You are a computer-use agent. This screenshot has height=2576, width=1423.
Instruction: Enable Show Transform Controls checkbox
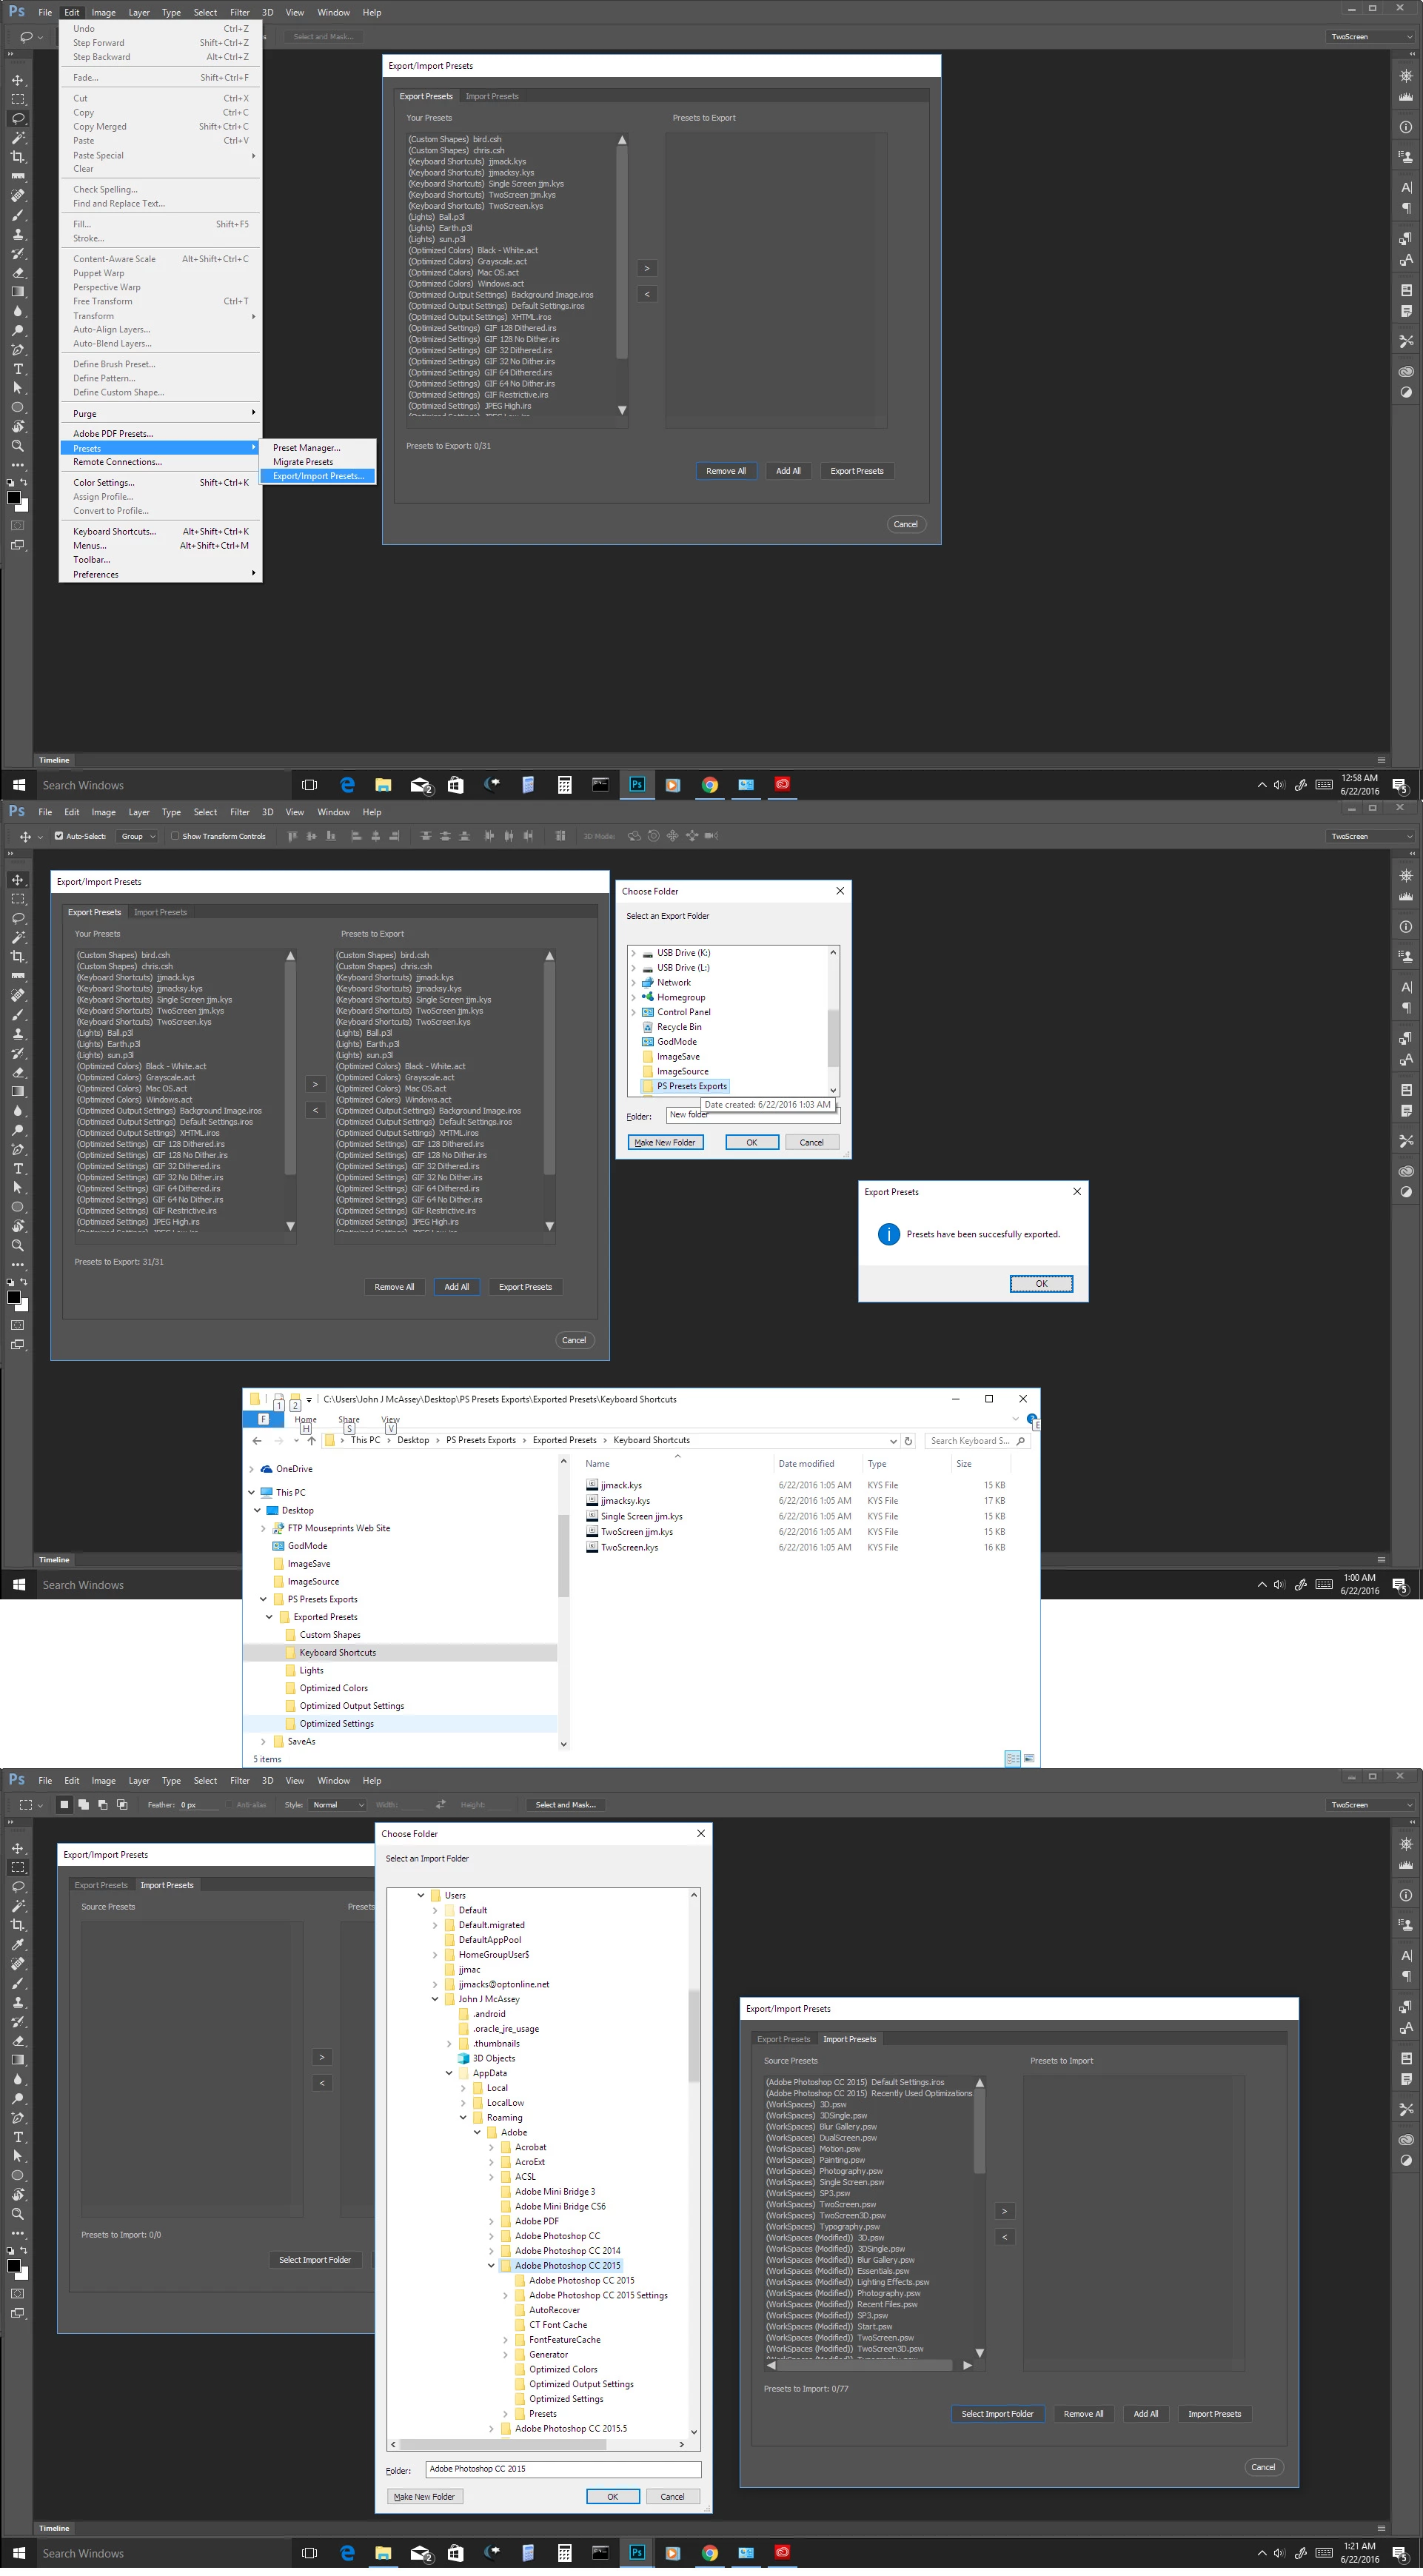point(175,836)
